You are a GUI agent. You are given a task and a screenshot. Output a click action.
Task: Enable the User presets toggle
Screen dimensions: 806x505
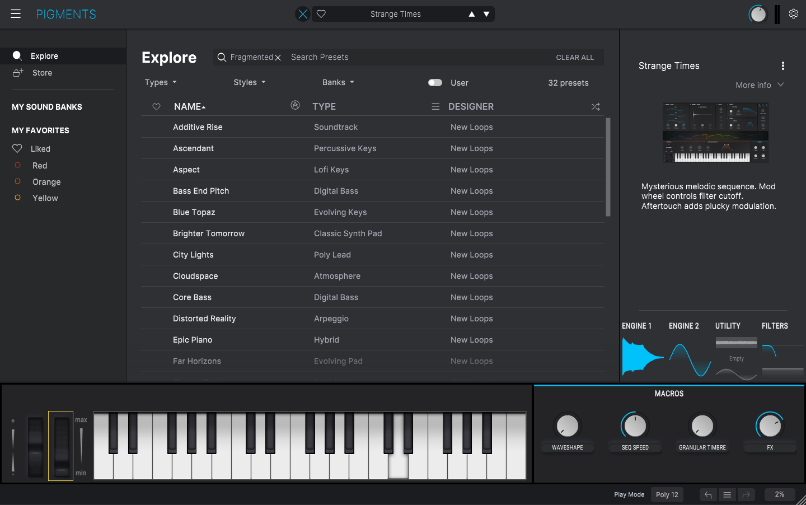(x=435, y=82)
